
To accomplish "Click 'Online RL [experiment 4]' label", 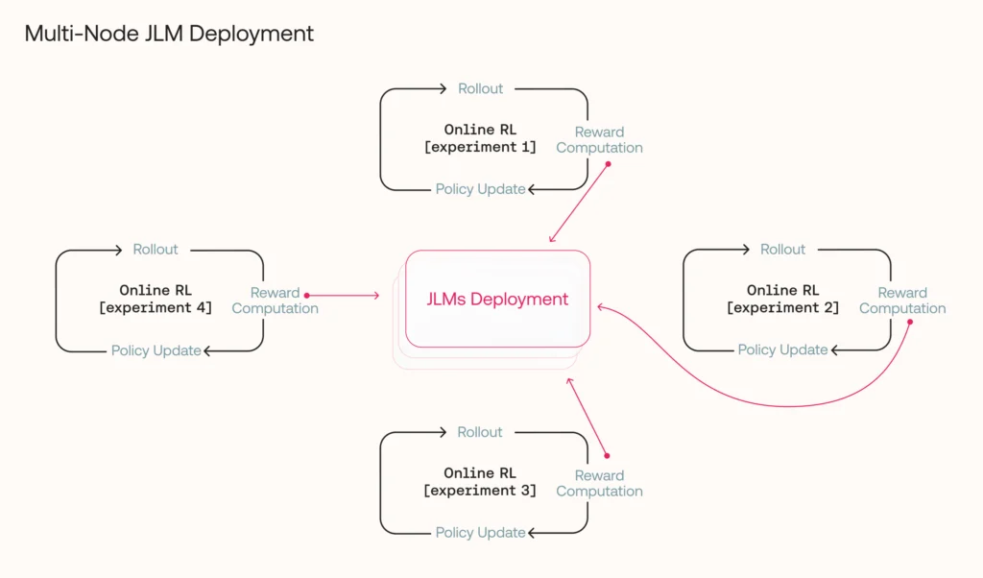I will [x=156, y=299].
